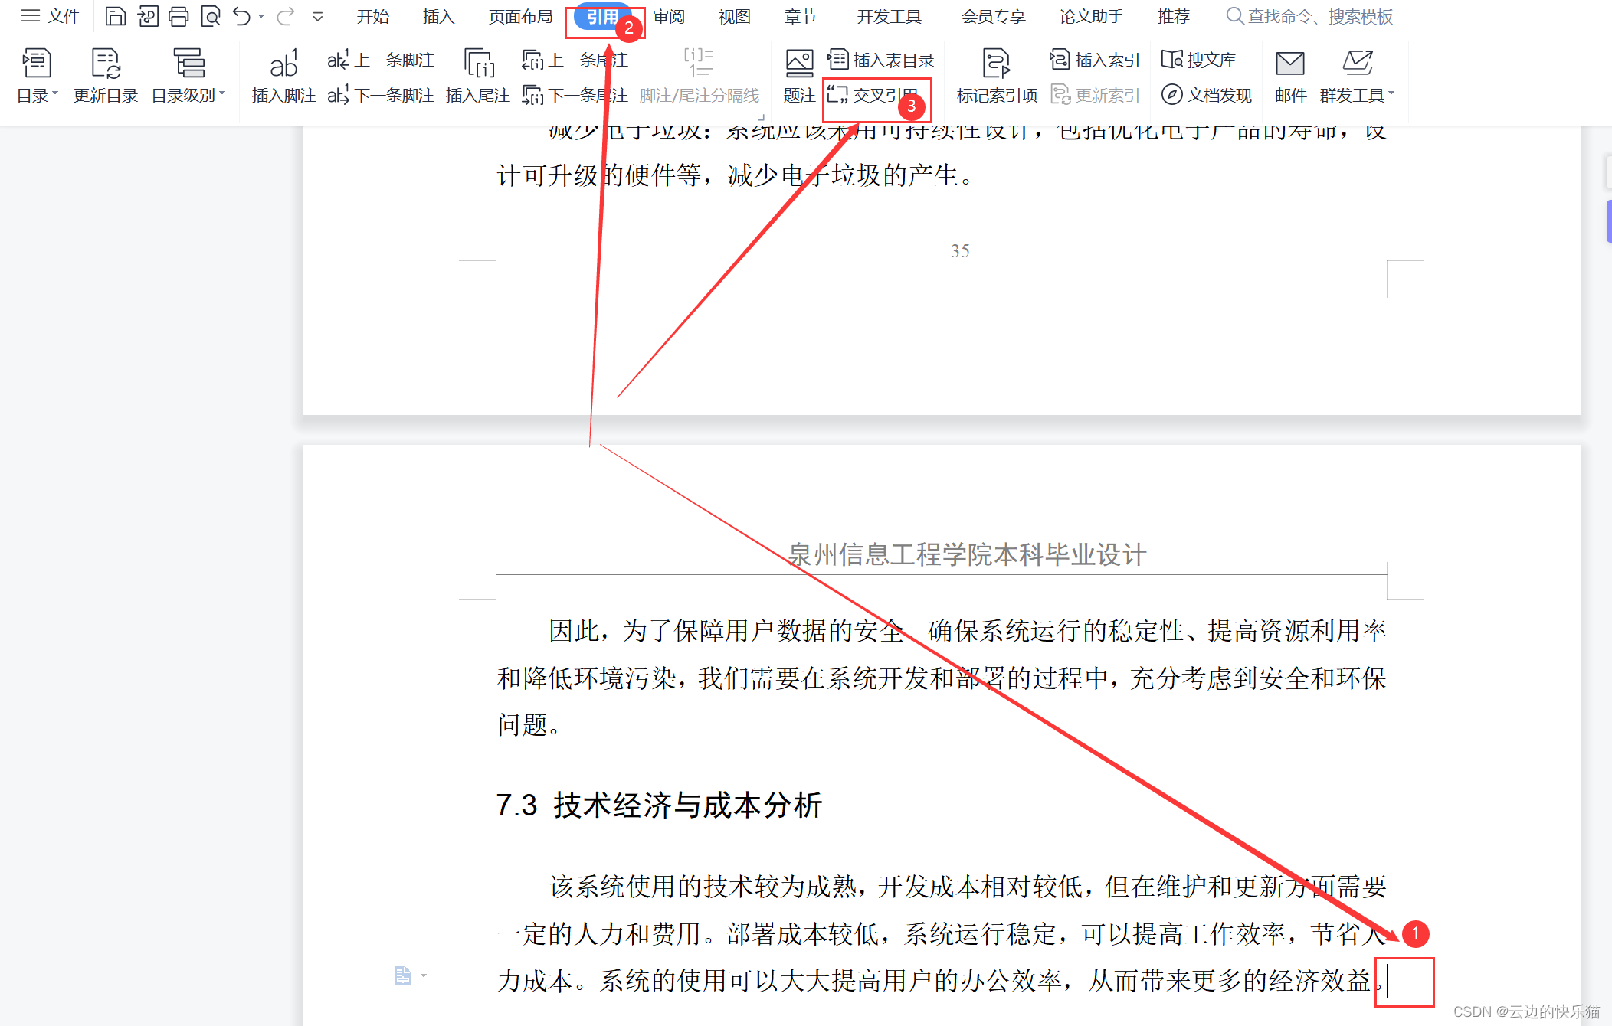Viewport: 1612px width, 1026px height.
Task: Expand the 目录 dropdown arrow
Action: coord(54,94)
